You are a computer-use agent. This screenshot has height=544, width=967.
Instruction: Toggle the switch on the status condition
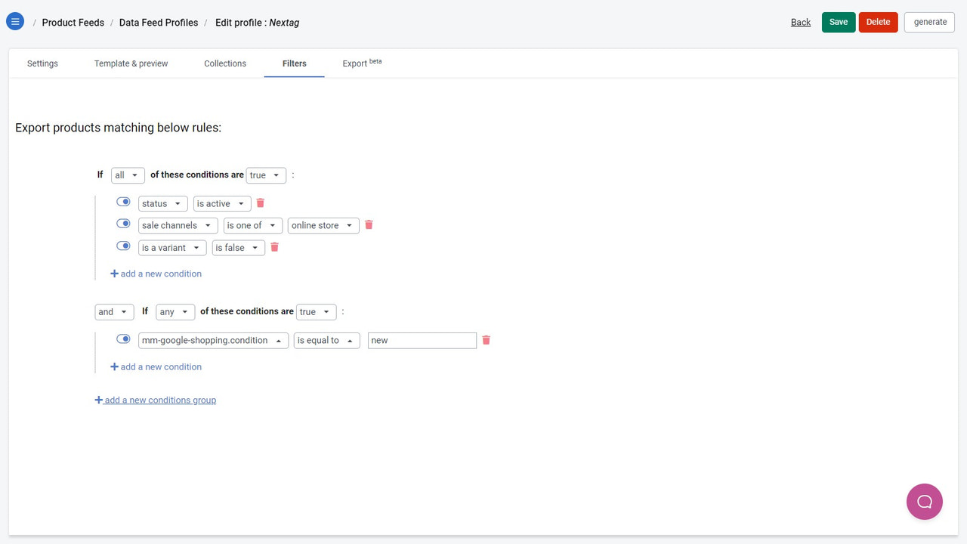123,201
